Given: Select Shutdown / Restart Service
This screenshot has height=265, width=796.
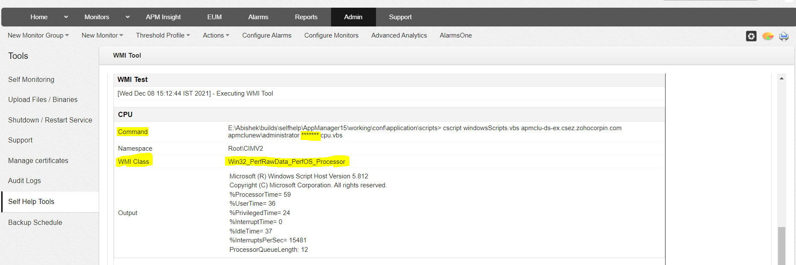Looking at the screenshot, I should pyautogui.click(x=50, y=120).
